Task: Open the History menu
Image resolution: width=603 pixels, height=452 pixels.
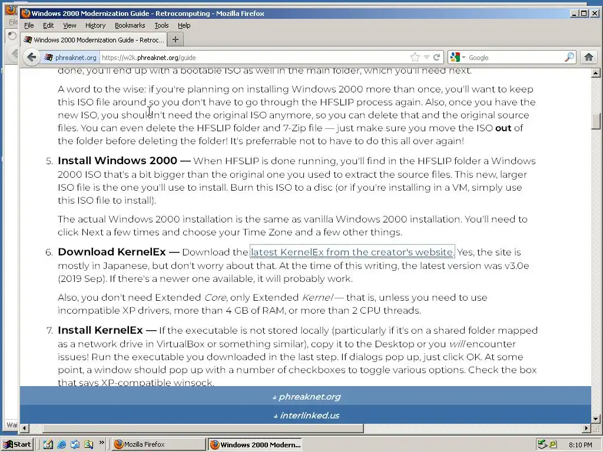Action: pyautogui.click(x=95, y=25)
